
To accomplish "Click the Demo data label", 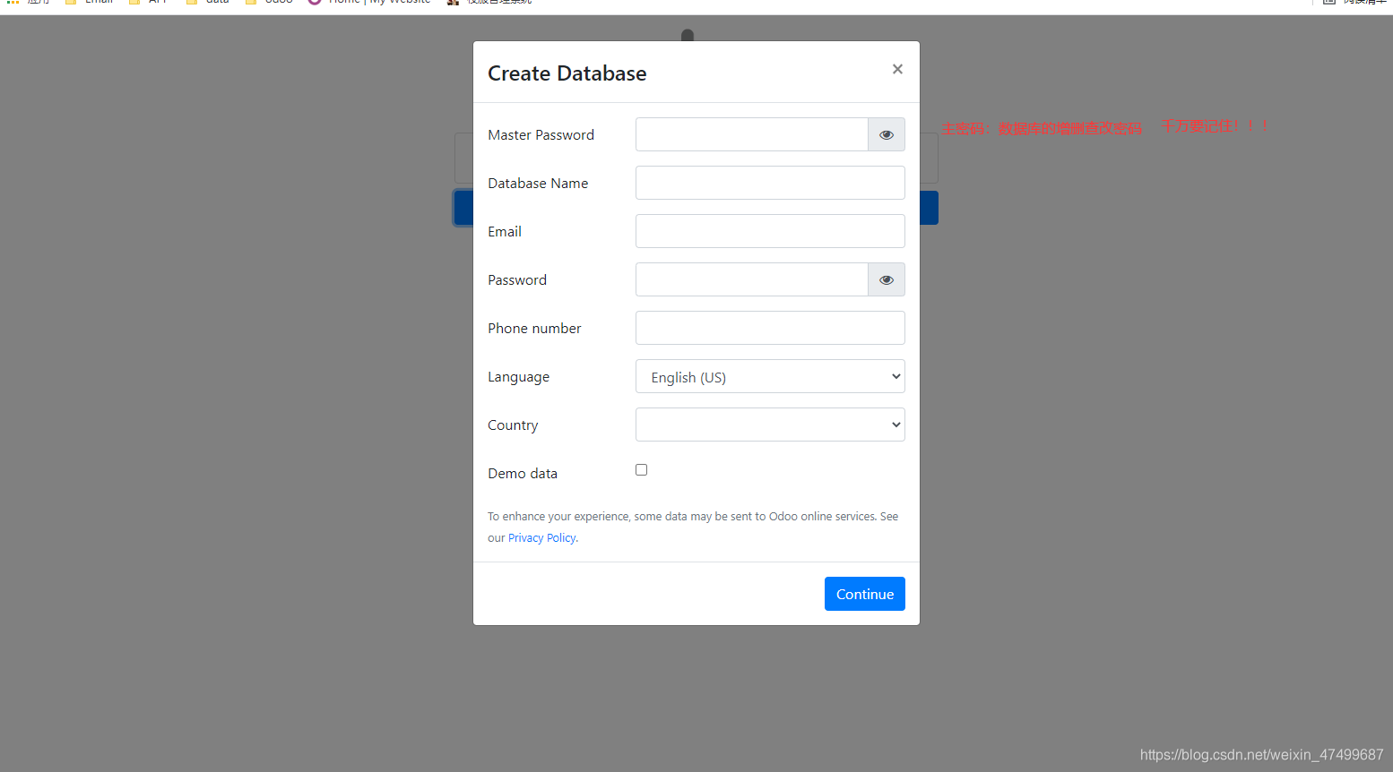I will (x=523, y=474).
